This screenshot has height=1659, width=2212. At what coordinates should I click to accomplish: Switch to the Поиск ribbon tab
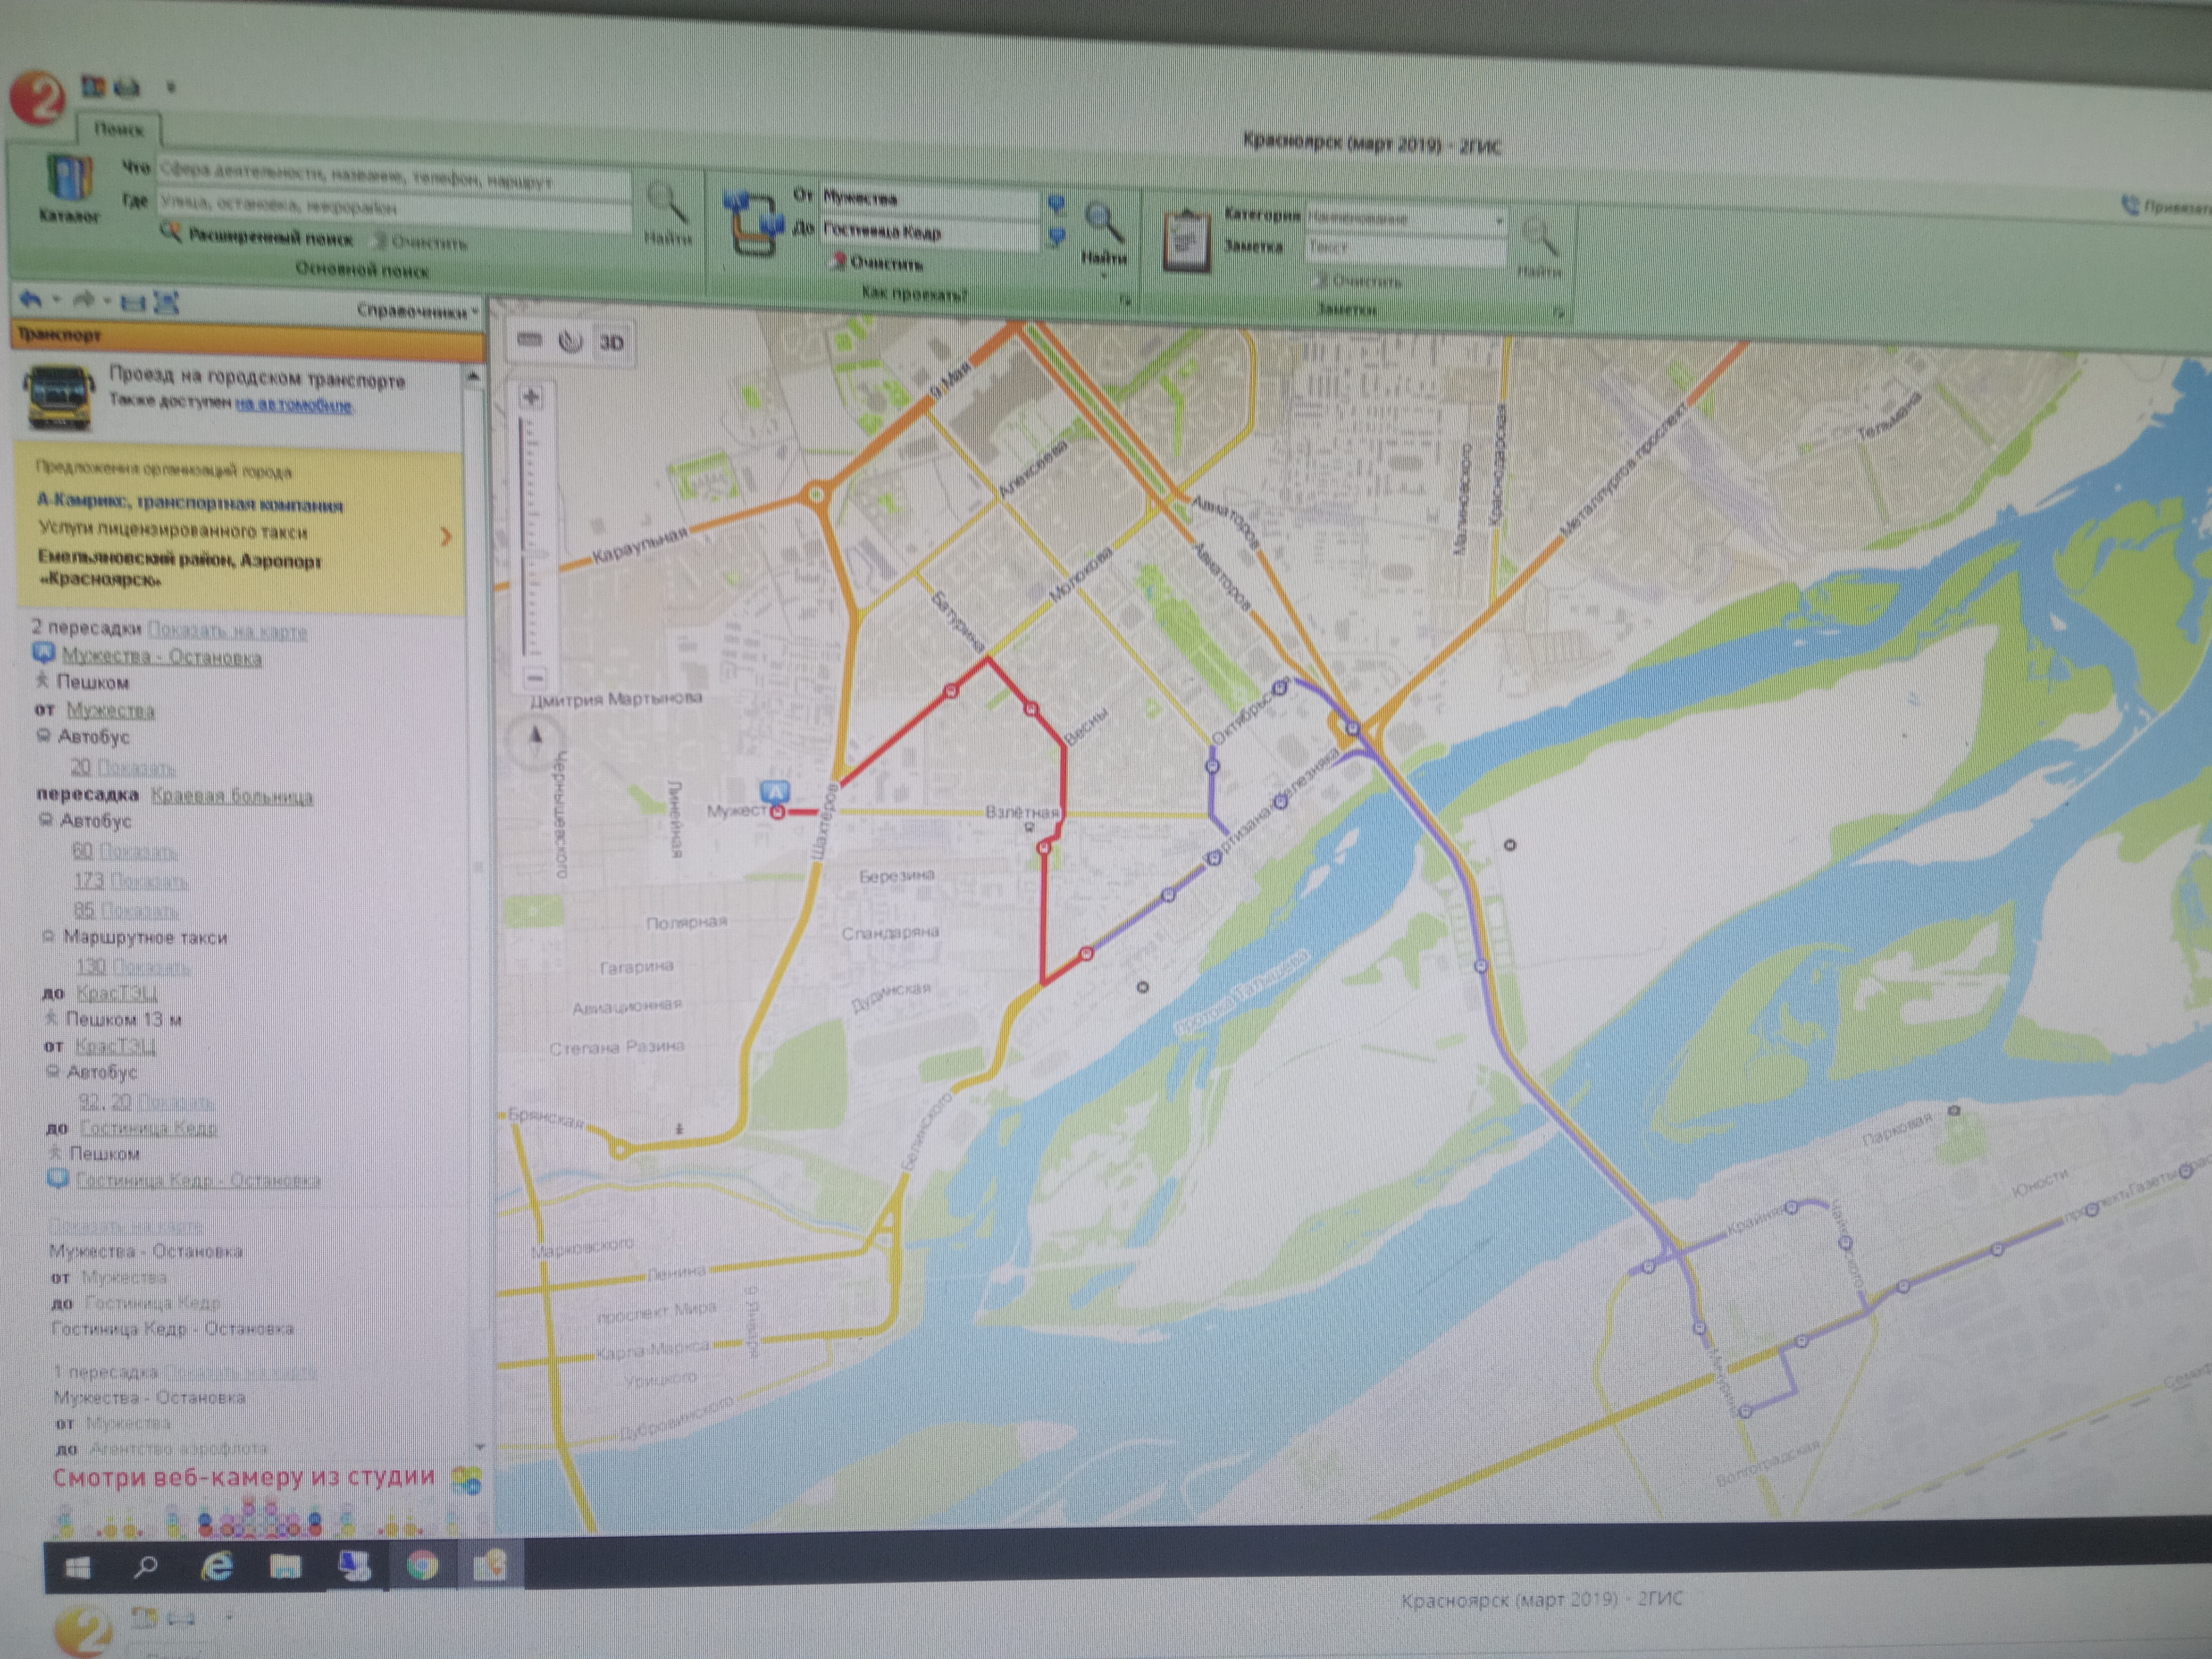118,129
